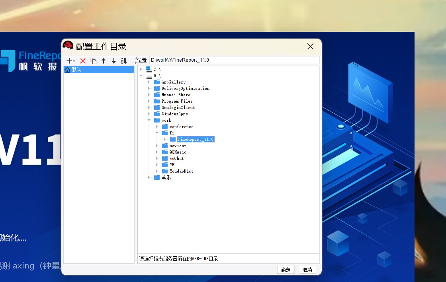Click the navicat folder icon
The width and height of the screenshot is (446, 282).
coord(165,146)
